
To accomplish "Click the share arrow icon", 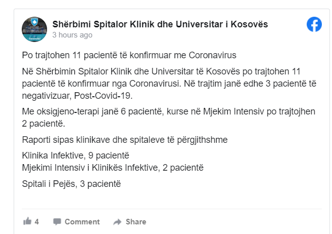I will click(117, 222).
